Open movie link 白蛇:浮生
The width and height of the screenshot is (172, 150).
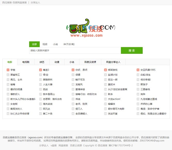146,75
